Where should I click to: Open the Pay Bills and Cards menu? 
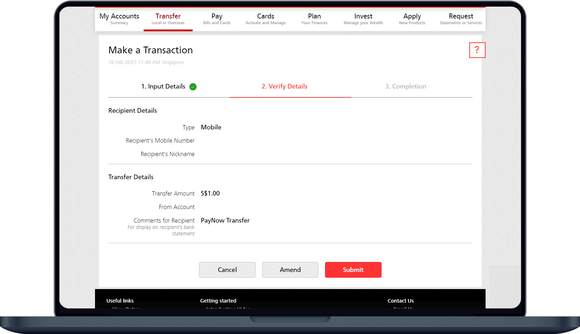[x=216, y=19]
